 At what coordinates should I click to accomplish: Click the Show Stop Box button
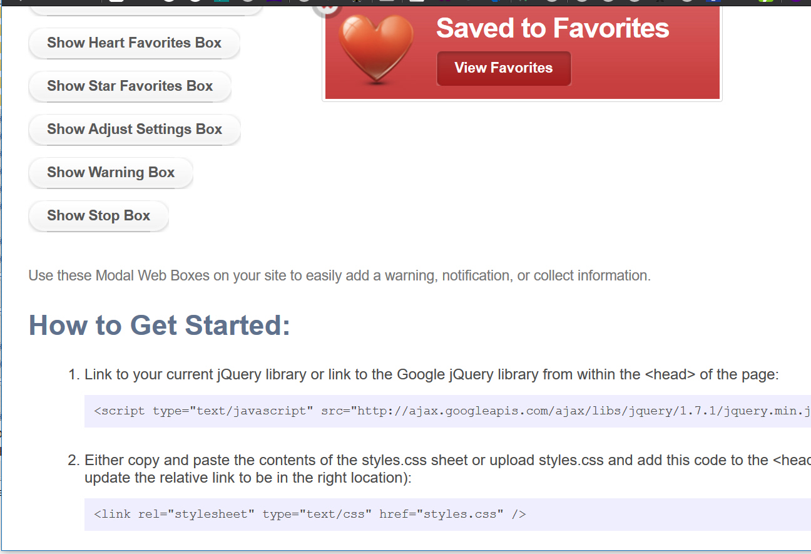click(x=98, y=216)
